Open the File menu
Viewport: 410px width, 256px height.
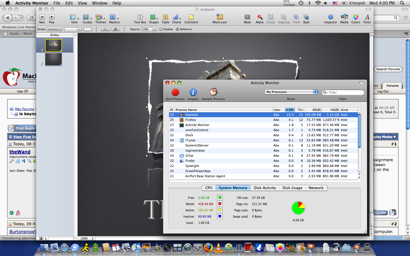click(x=57, y=3)
